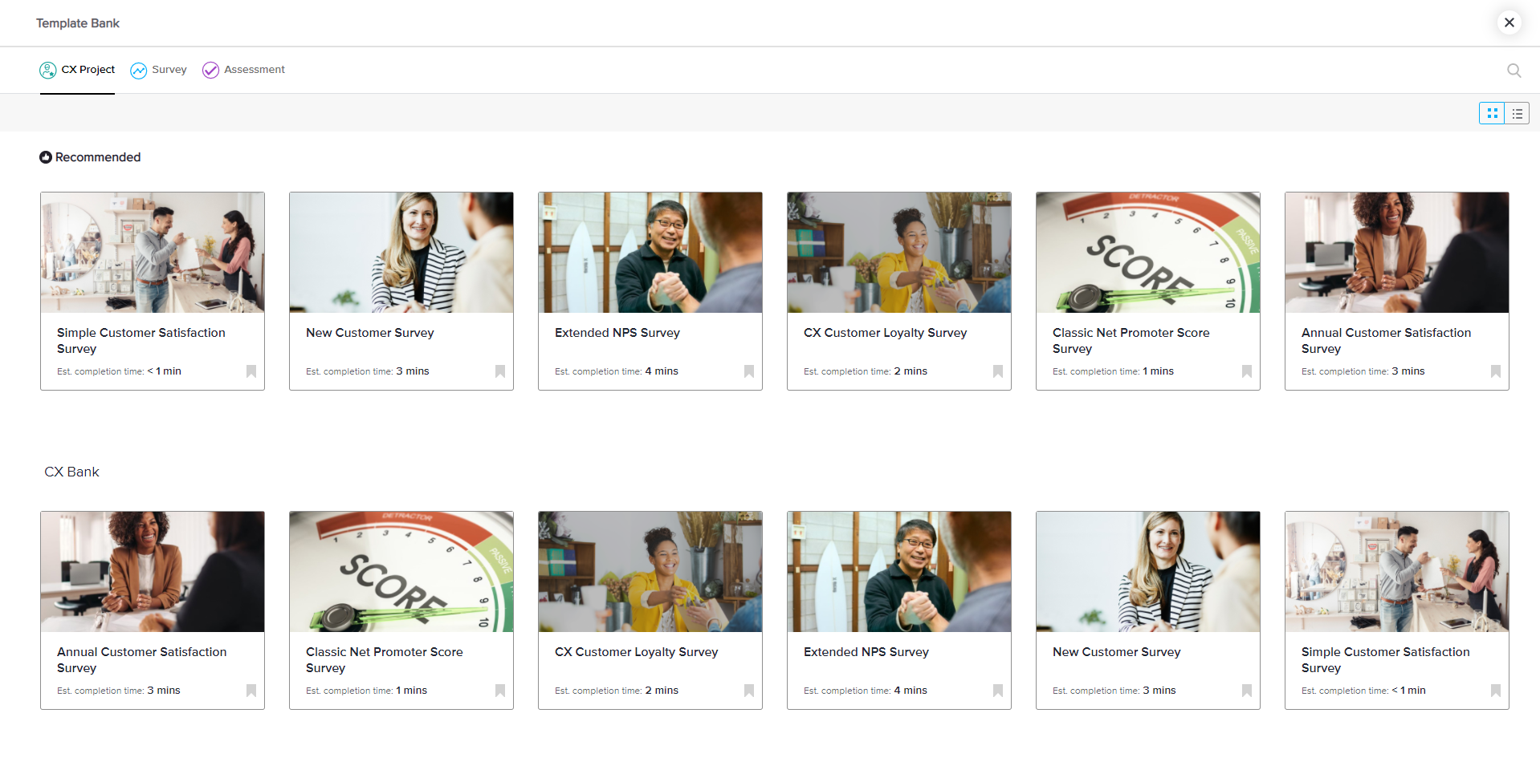Switch to list view layout

(1517, 114)
